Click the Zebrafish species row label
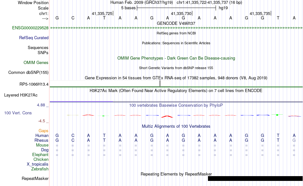The image size is (303, 186). pos(40,169)
